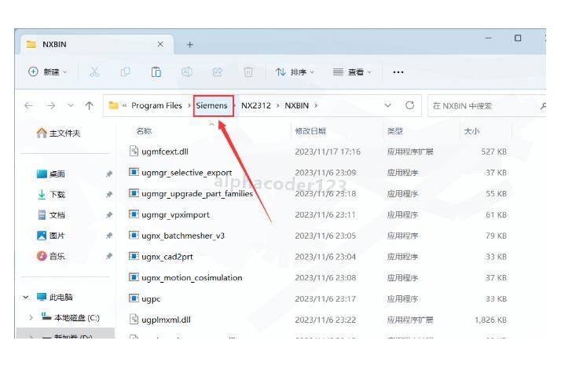The height and width of the screenshot is (366, 561).
Task: Click the This PC (此电脑) item
Action: pyautogui.click(x=55, y=297)
